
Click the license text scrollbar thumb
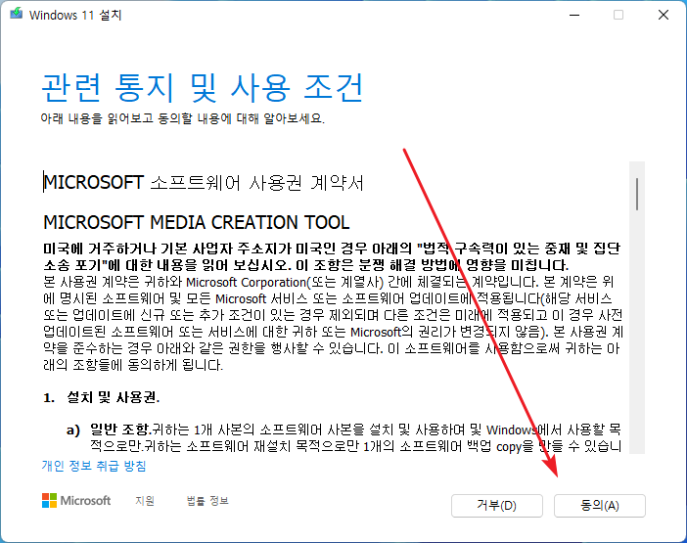coord(637,194)
